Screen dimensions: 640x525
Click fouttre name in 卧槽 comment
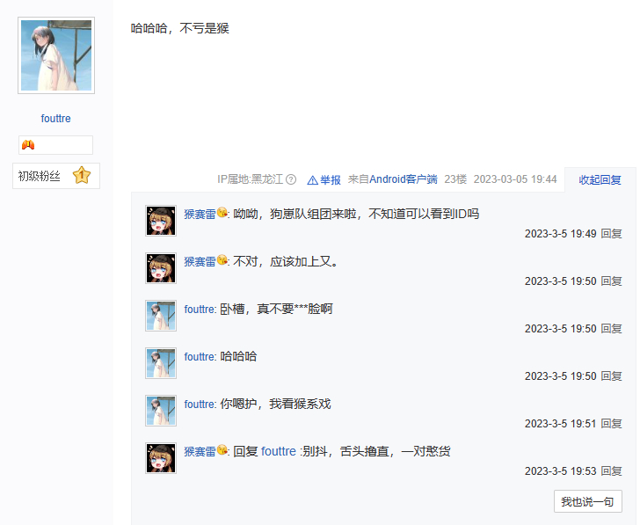200,309
